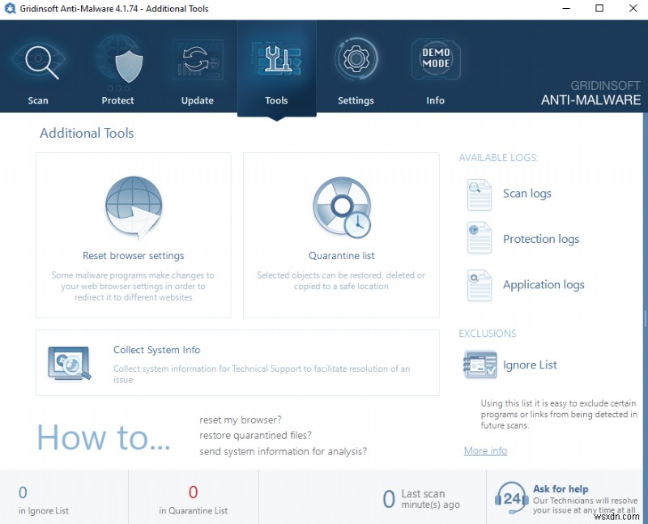The width and height of the screenshot is (648, 524).
Task: Click 'reset my browser?' how-to link
Action: (240, 420)
